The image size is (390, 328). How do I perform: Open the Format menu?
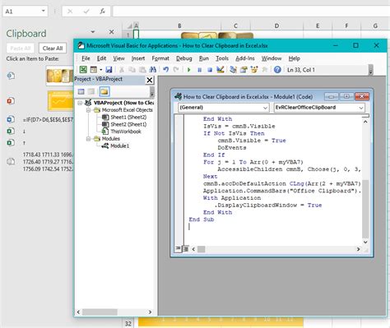(x=160, y=58)
